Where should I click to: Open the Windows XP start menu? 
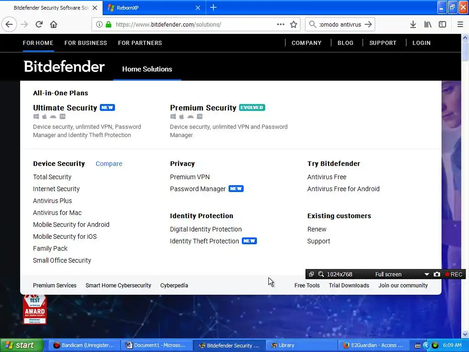(x=22, y=345)
